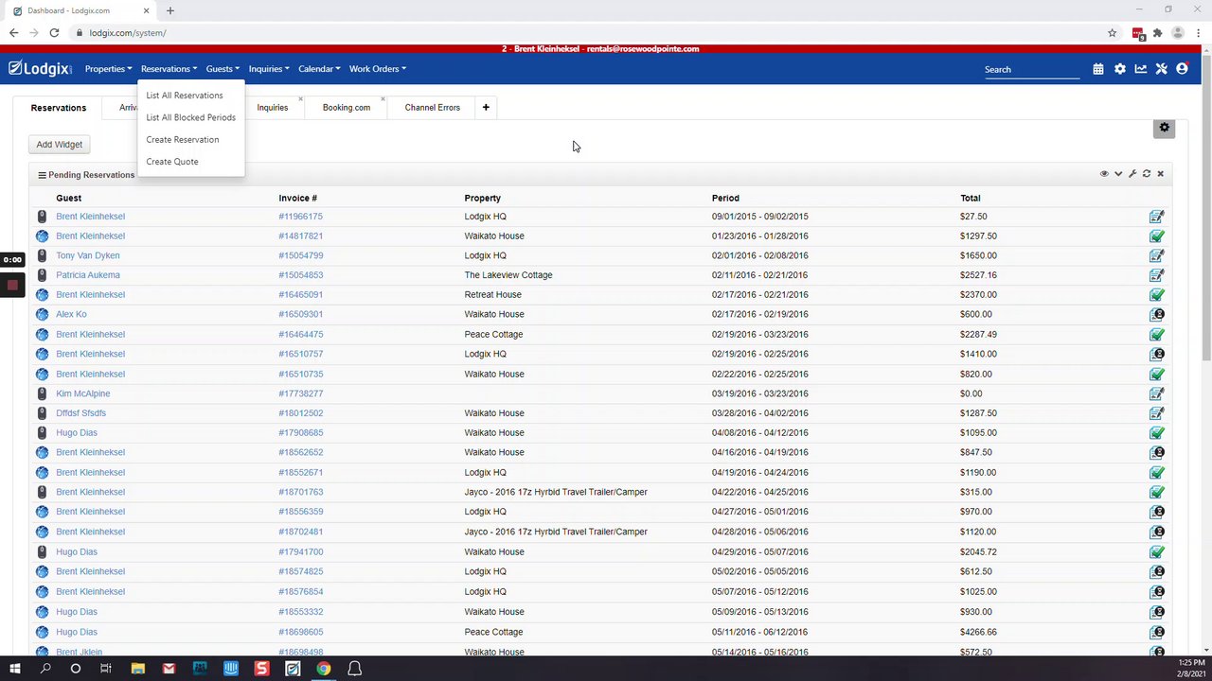Open invoice link #18012502
The width and height of the screenshot is (1212, 681).
tap(300, 413)
